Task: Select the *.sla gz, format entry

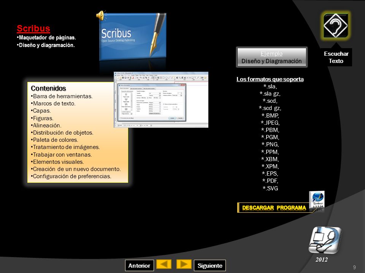Action: point(270,94)
